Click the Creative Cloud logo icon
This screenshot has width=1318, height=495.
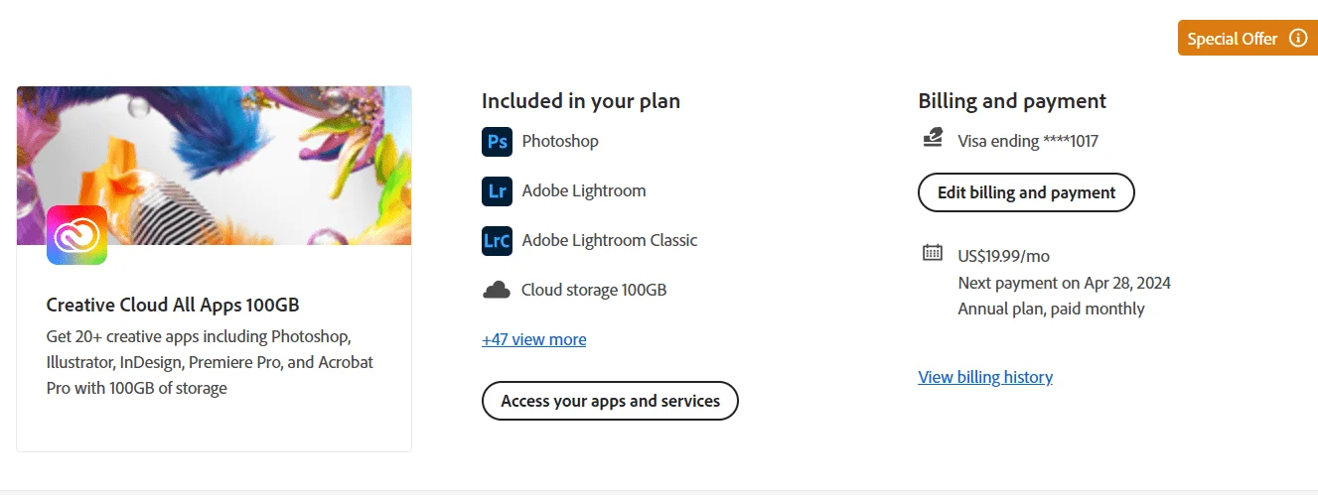click(x=76, y=235)
